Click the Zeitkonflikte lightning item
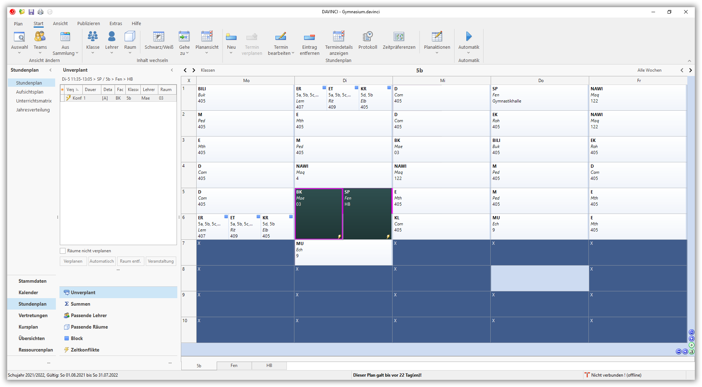 (x=85, y=350)
